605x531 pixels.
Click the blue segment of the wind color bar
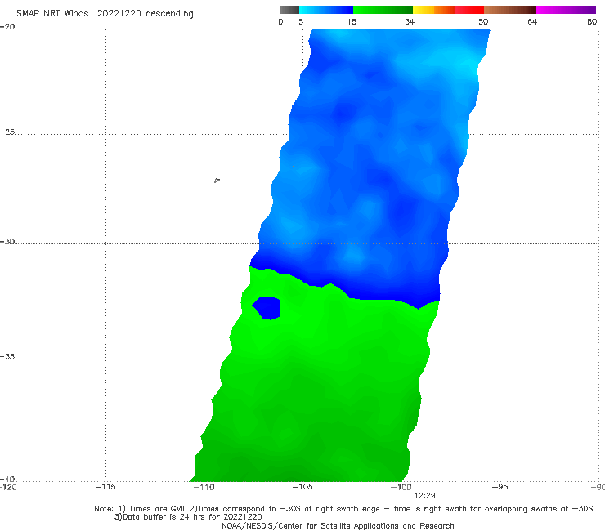326,10
